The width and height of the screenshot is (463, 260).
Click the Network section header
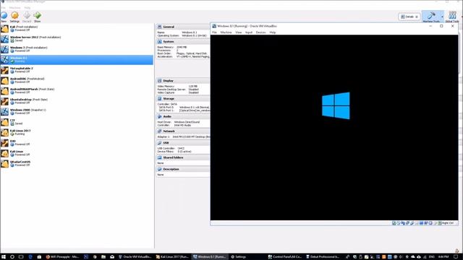coord(183,131)
